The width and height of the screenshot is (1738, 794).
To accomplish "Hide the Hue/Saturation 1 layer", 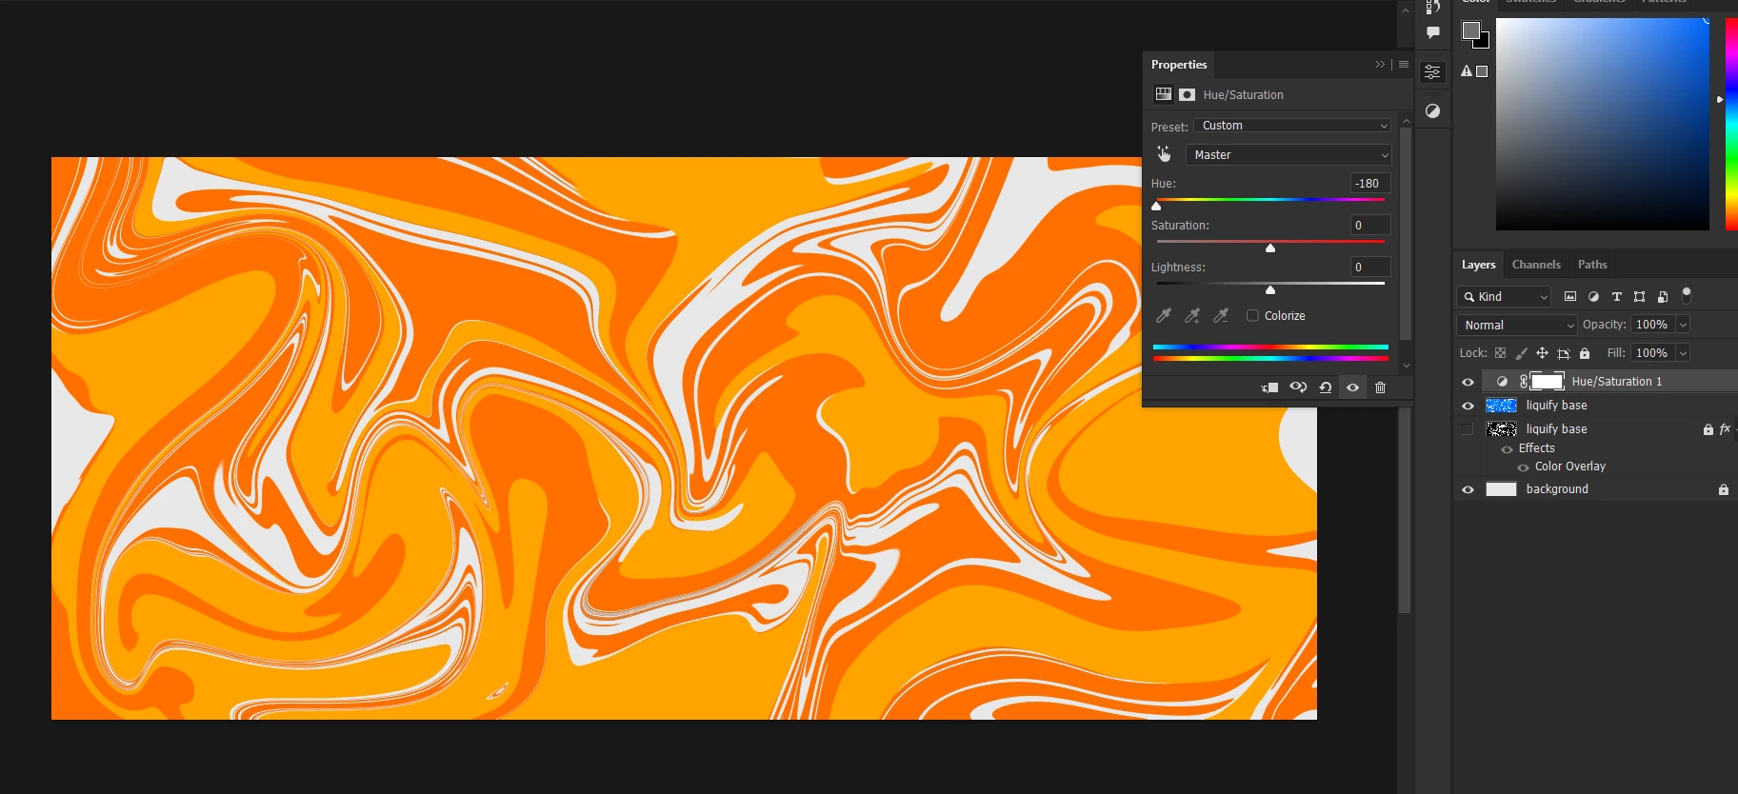I will [x=1468, y=382].
